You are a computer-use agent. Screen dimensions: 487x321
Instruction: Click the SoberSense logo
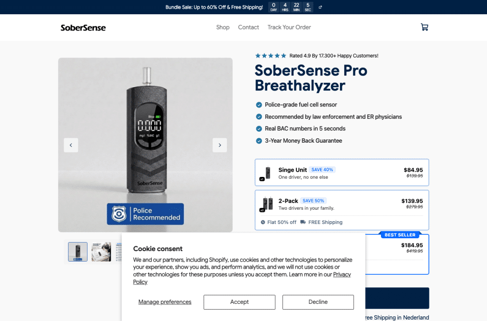[x=83, y=28]
